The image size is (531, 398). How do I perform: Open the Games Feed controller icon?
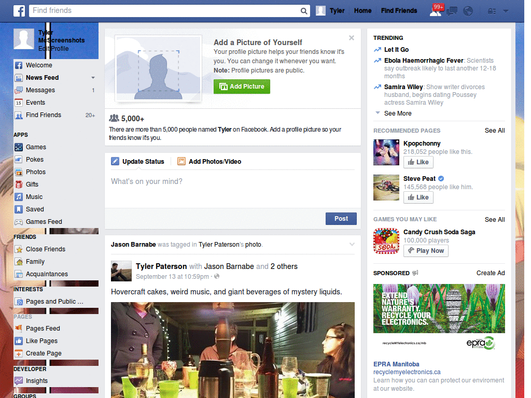[x=19, y=222]
